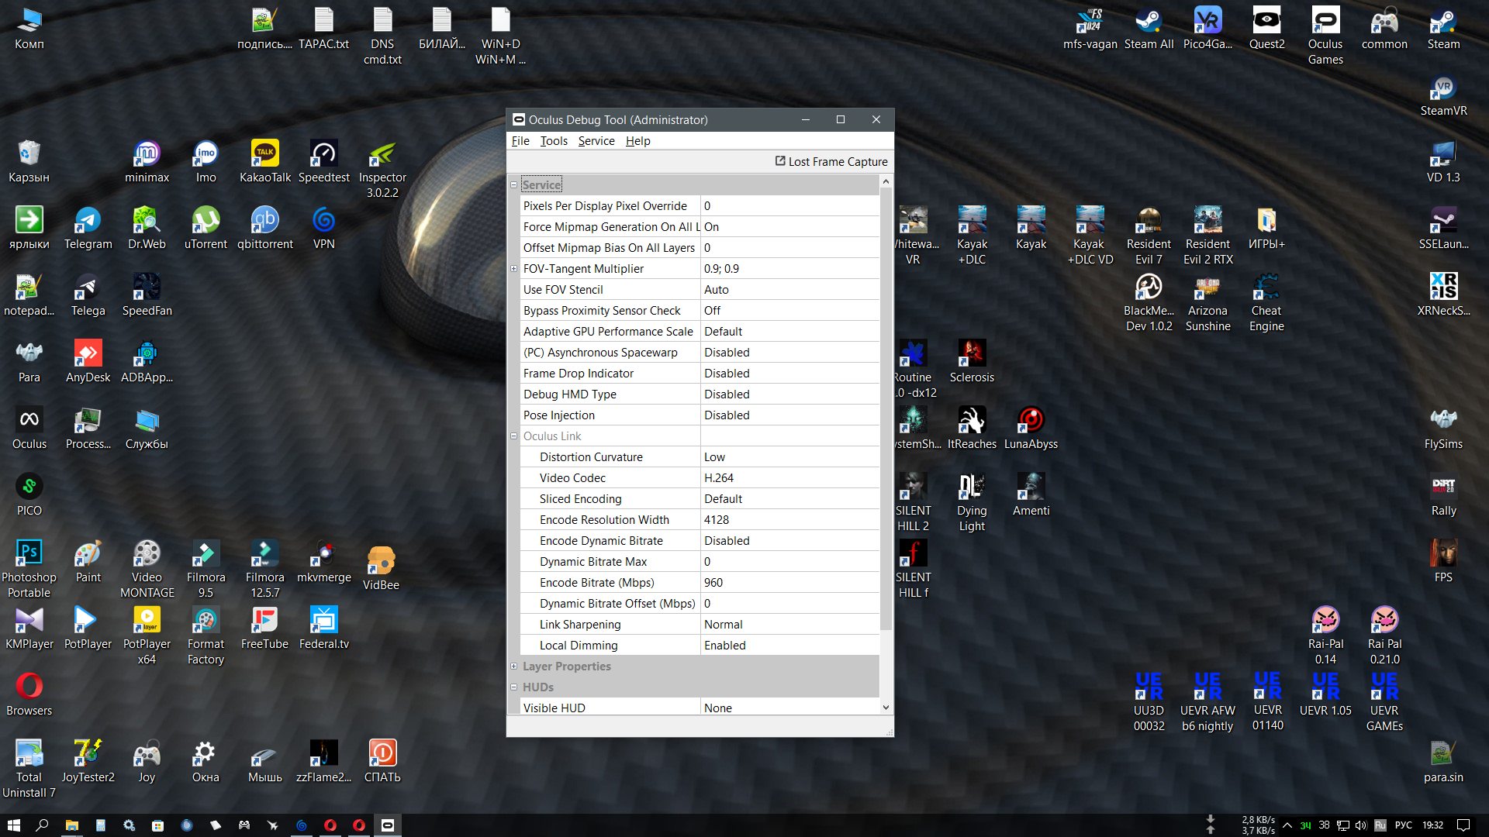Change Asynchronous Spacewarp Disabled value

789,352
